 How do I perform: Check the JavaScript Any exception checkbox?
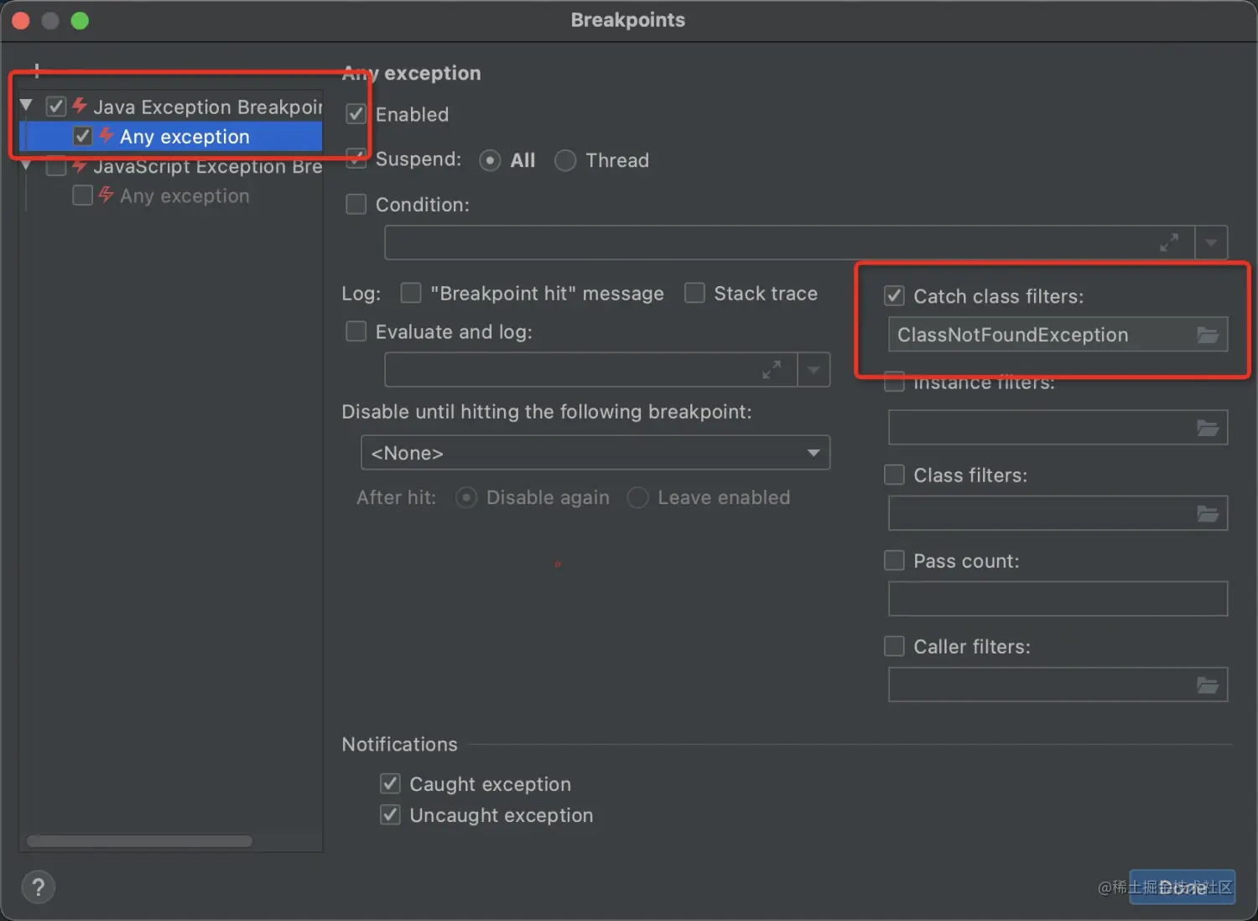coord(82,195)
